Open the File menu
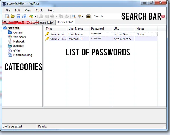Image resolution: width=170 pixels, height=135 pixels. tap(8, 10)
